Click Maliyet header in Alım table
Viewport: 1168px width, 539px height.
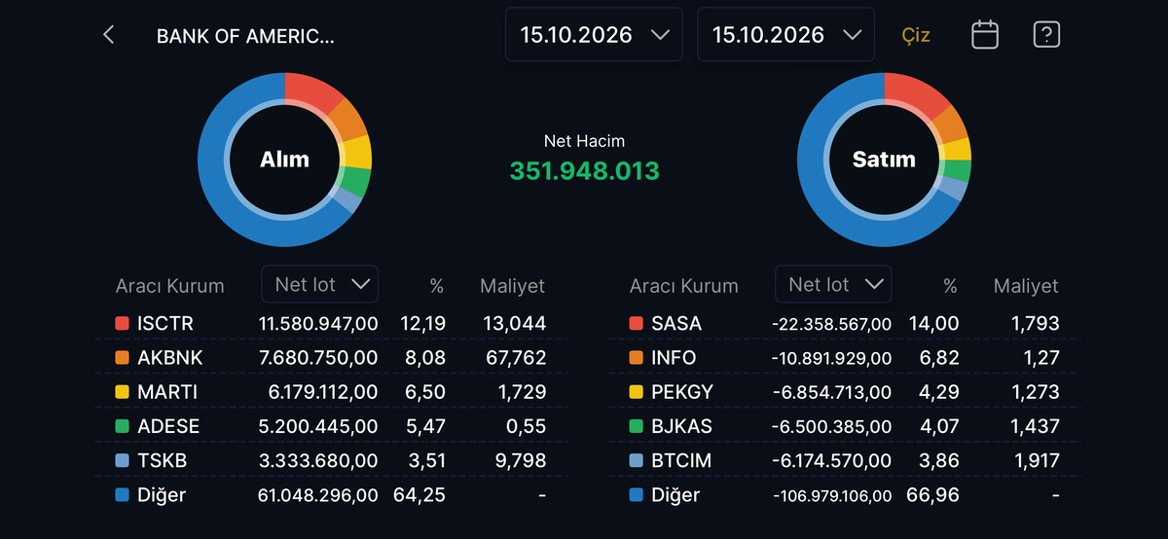click(513, 286)
